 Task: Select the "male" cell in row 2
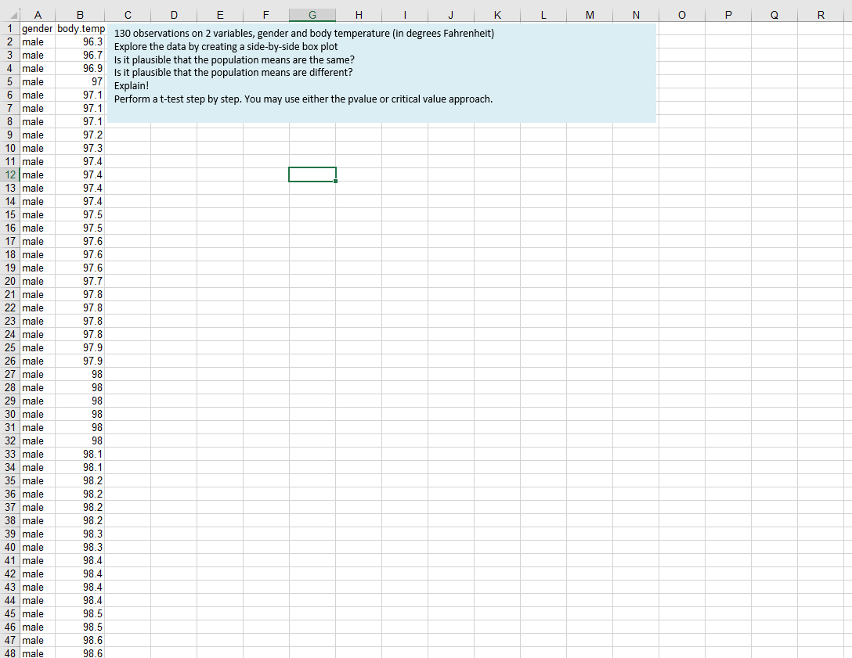38,41
